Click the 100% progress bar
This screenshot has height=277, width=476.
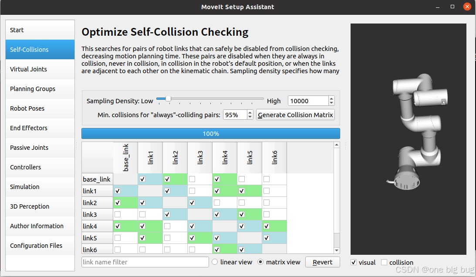[211, 134]
